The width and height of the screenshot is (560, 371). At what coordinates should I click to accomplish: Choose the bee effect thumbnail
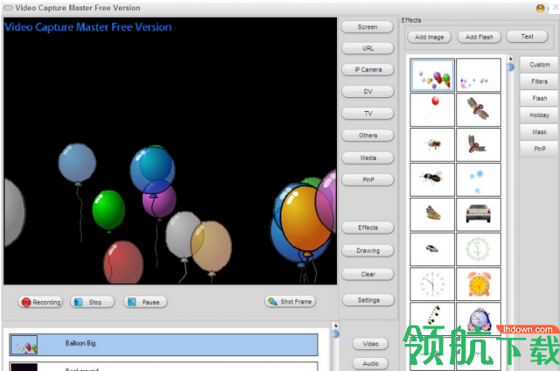coord(432,145)
